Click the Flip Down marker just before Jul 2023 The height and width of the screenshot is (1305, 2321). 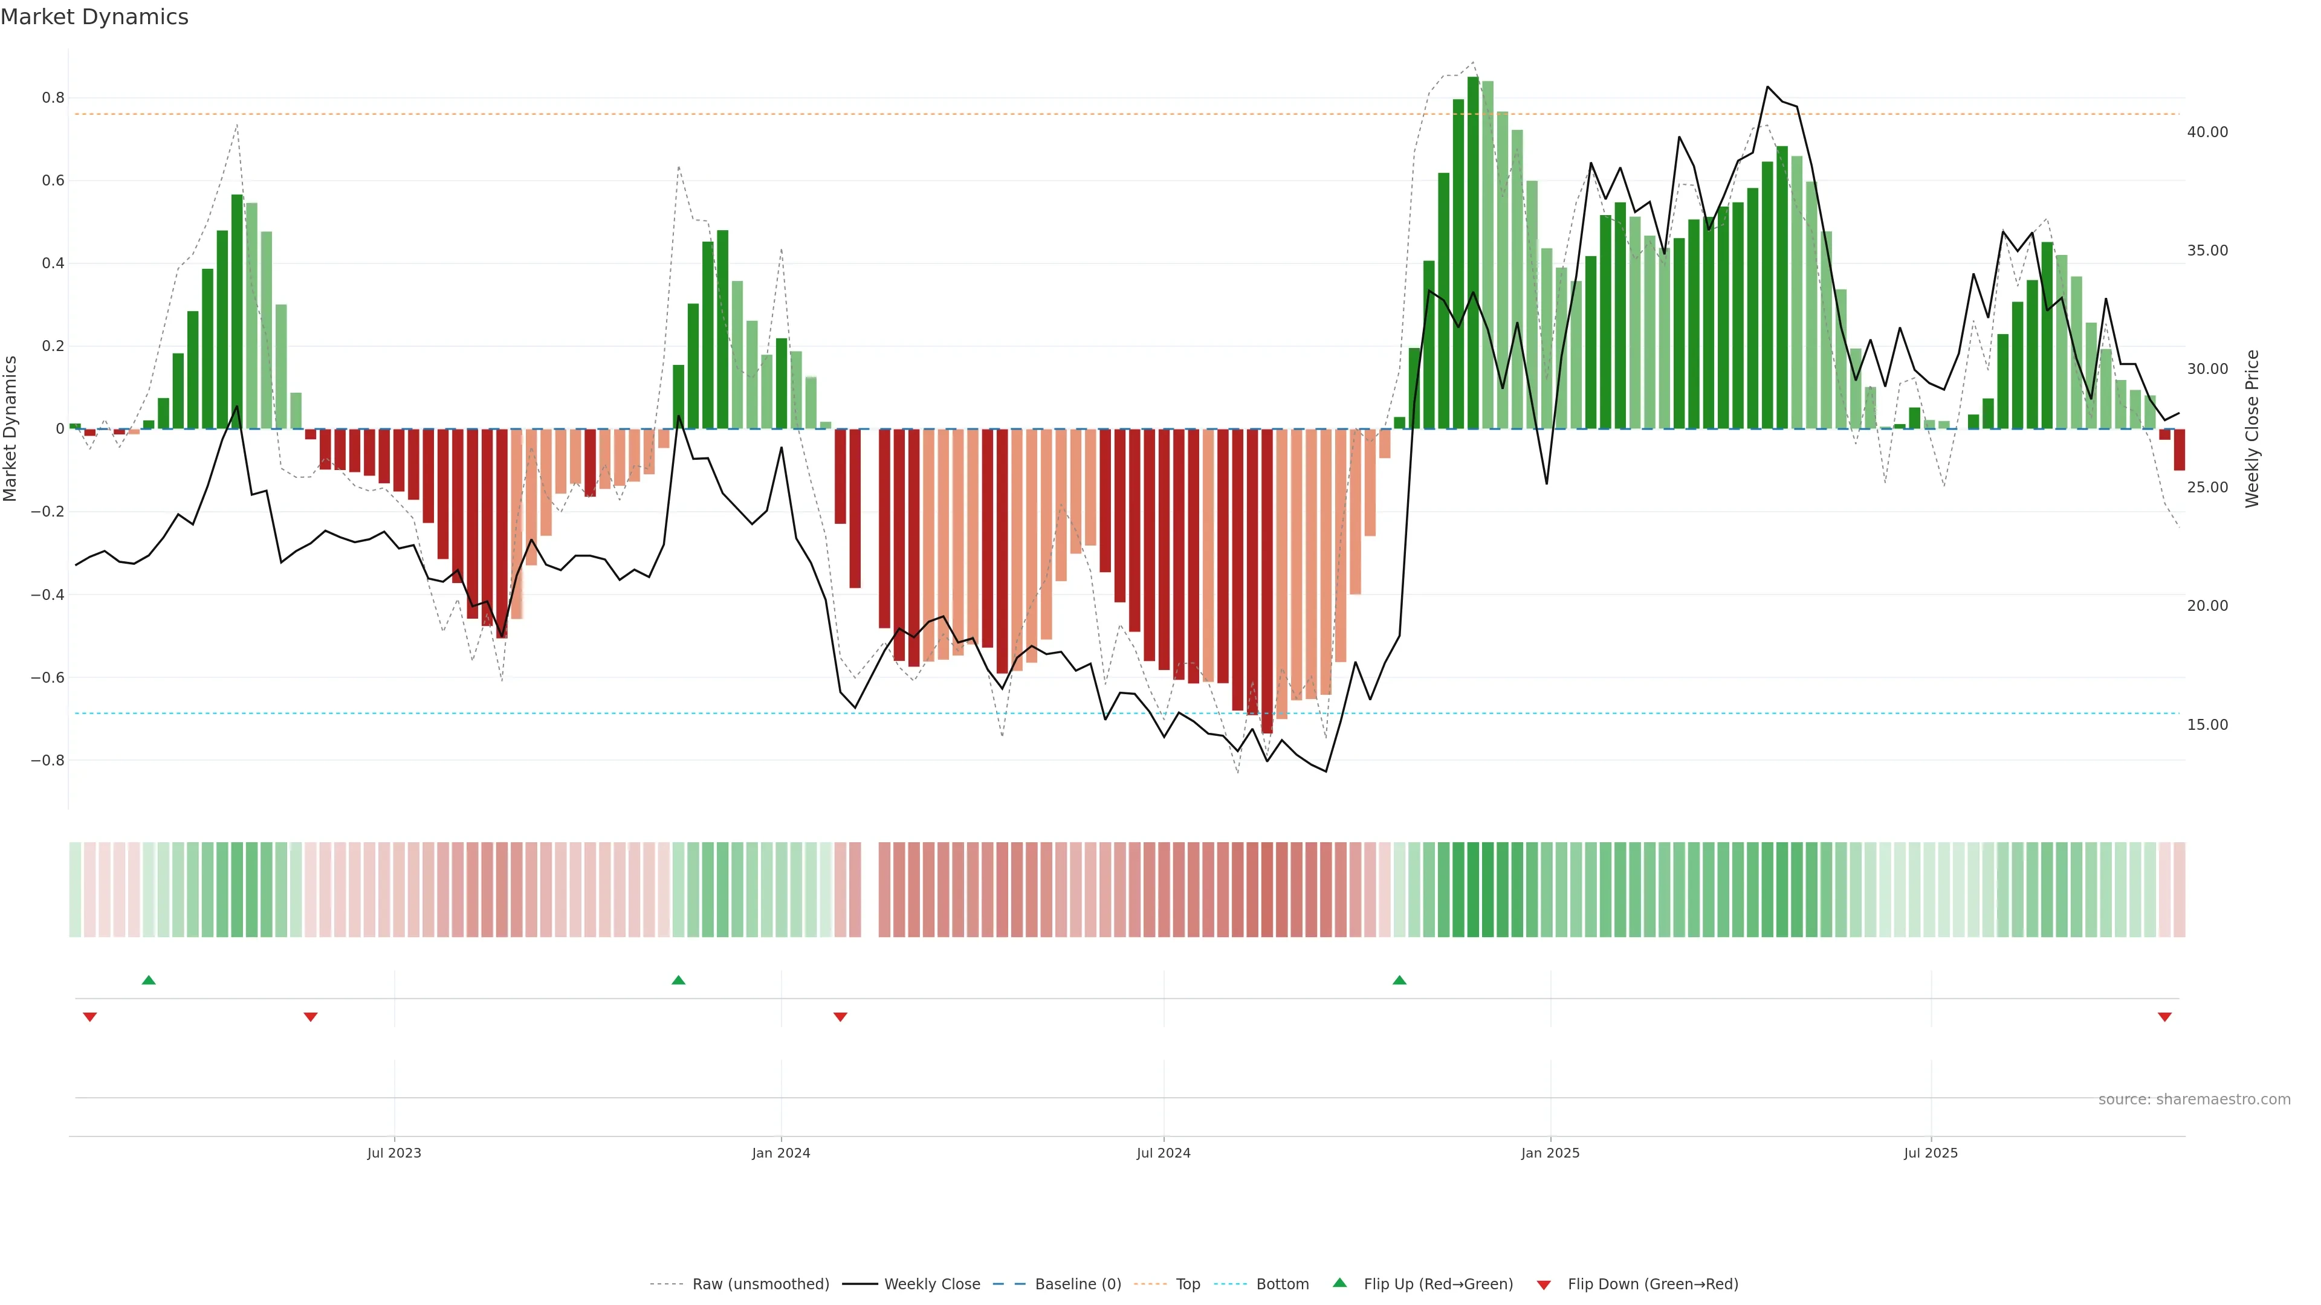click(311, 1017)
